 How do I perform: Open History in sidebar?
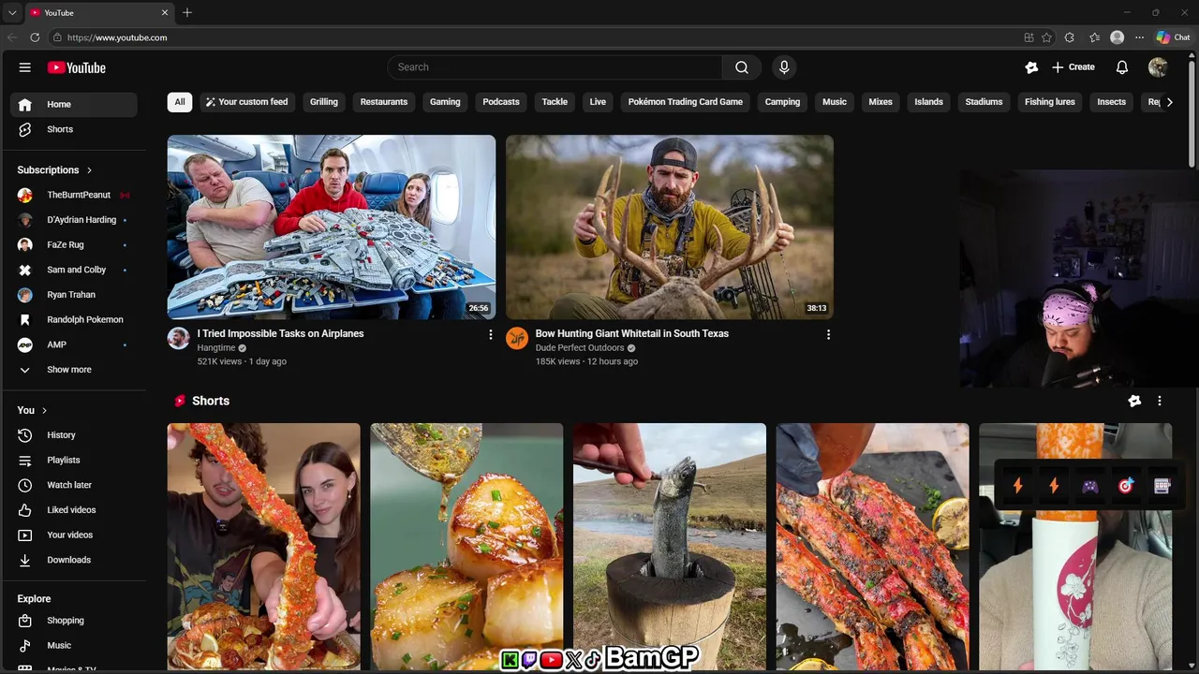(74, 435)
